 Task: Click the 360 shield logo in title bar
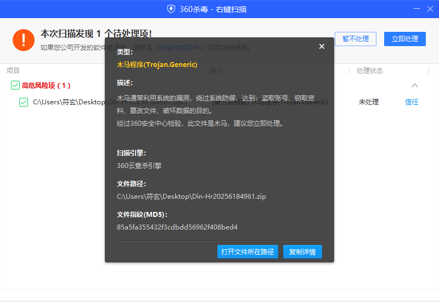[x=171, y=9]
